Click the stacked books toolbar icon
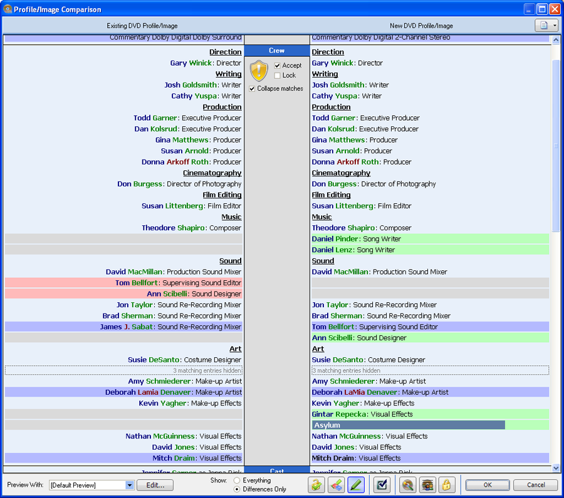This screenshot has height=498, width=564. click(427, 485)
